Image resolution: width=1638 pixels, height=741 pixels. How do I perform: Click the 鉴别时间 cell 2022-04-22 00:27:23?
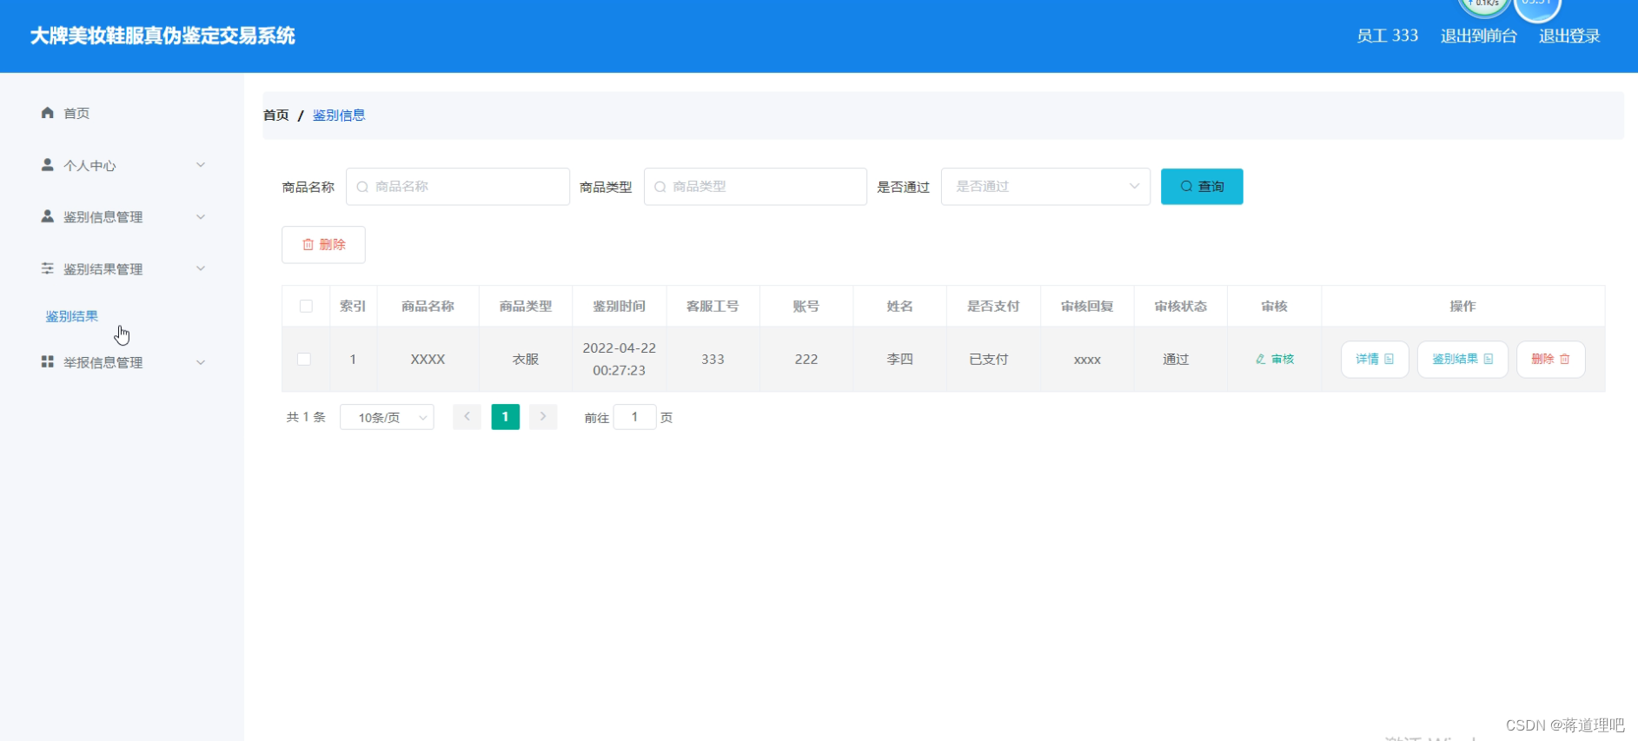pos(619,359)
